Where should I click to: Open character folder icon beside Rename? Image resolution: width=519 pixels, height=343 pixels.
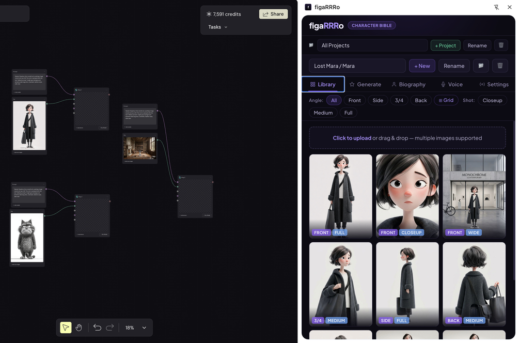pos(481,66)
